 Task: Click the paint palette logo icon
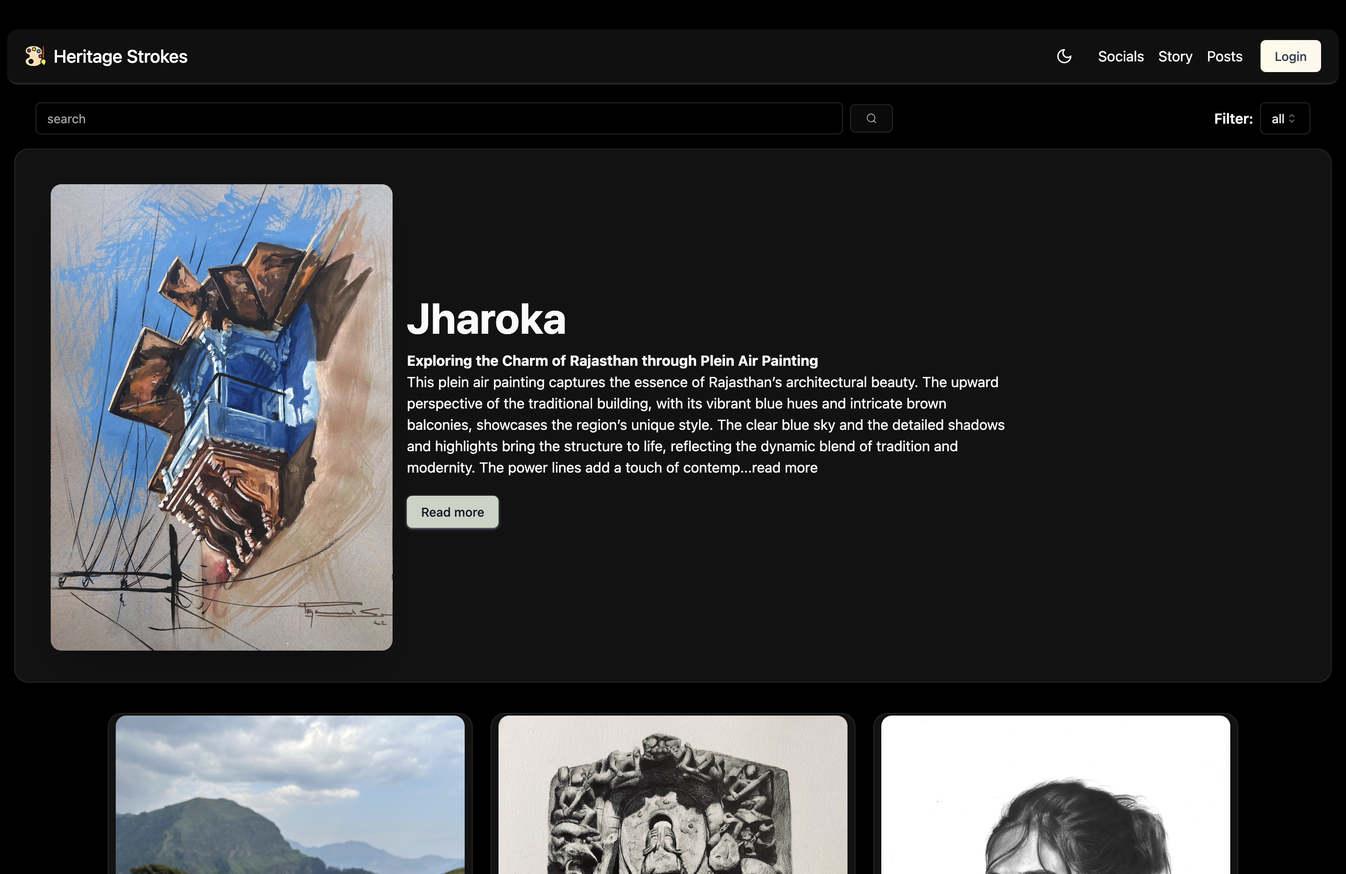click(35, 56)
